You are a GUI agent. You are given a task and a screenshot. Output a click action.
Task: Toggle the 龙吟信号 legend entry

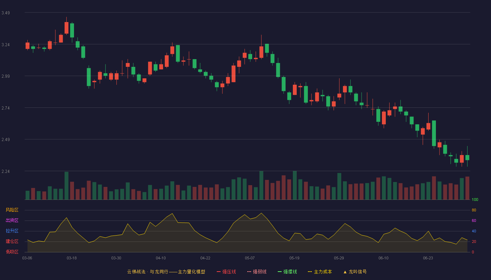tap(355, 272)
